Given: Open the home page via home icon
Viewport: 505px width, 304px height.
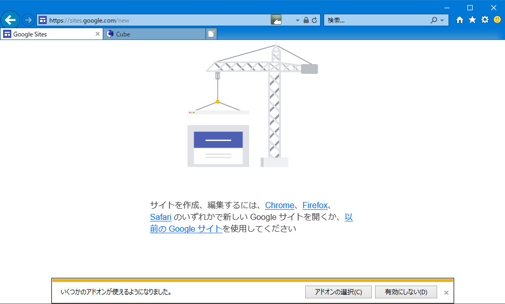Looking at the screenshot, I should click(x=459, y=20).
